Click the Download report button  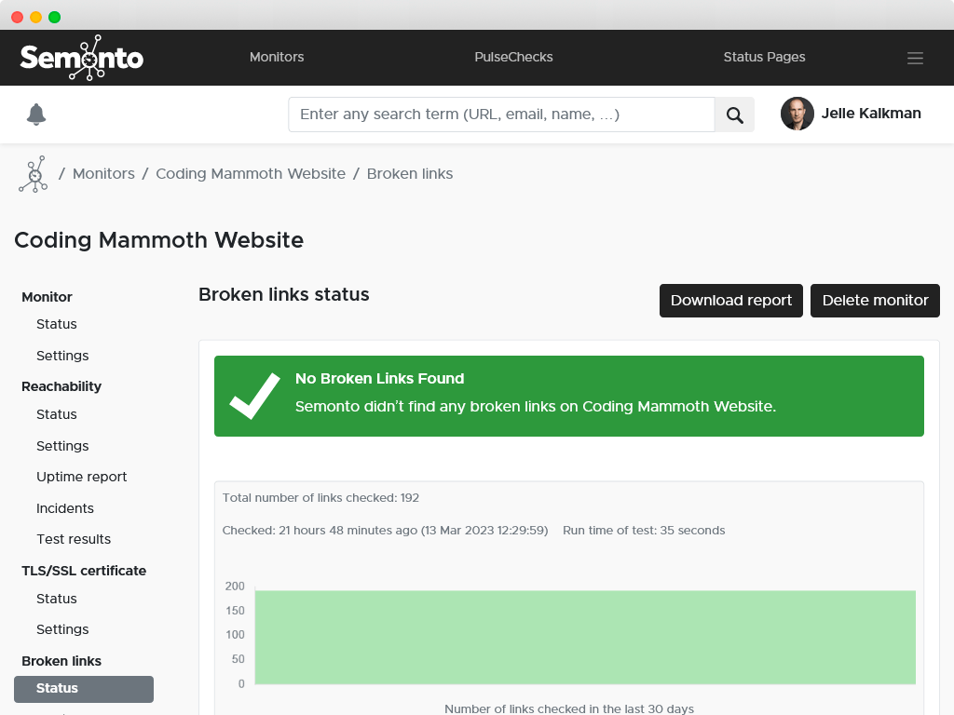[x=731, y=301]
